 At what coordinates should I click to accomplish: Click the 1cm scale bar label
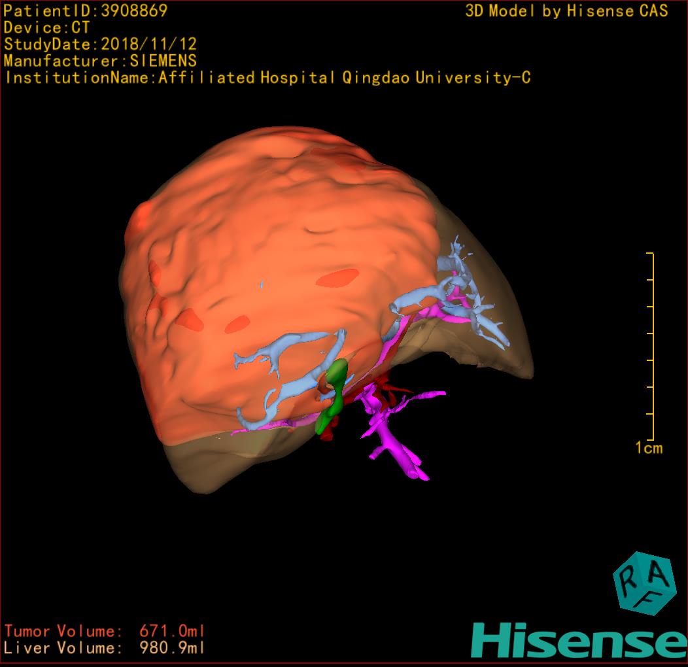coord(649,448)
